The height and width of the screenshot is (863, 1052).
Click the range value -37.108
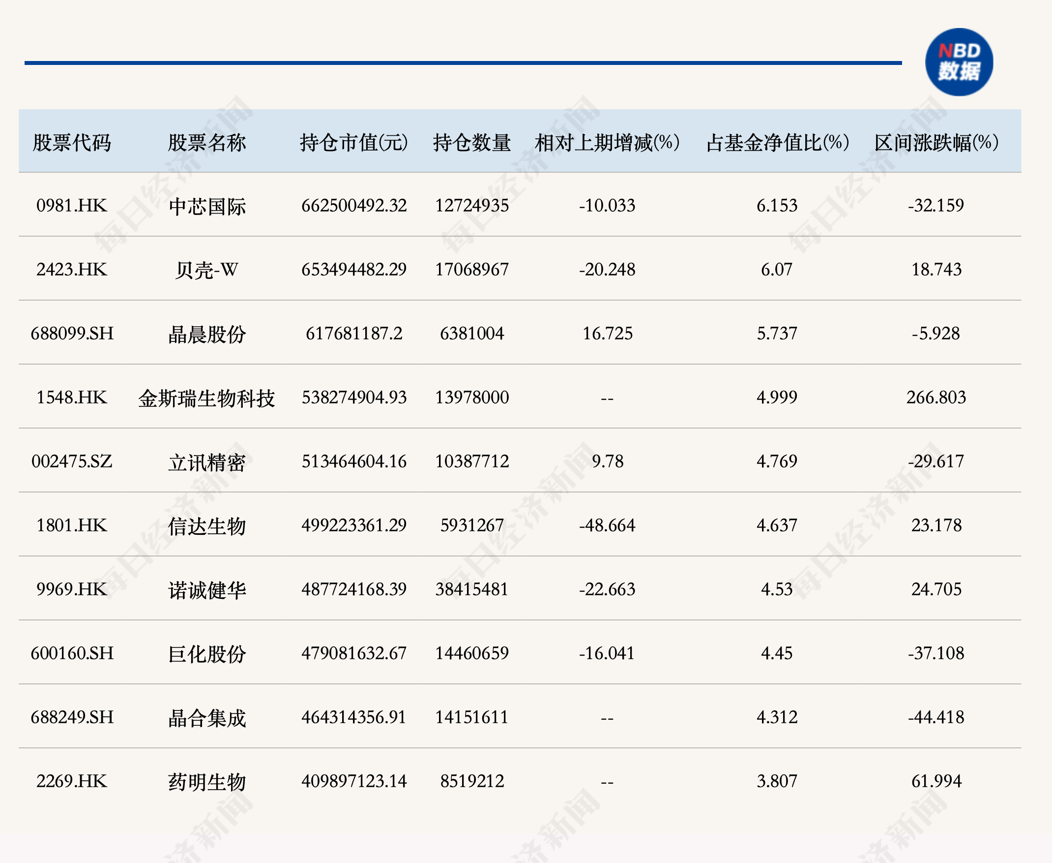(x=936, y=653)
